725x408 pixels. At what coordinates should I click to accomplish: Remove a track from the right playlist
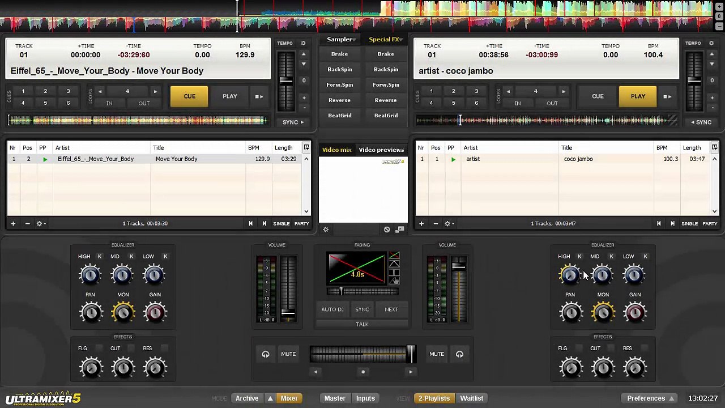click(x=436, y=224)
